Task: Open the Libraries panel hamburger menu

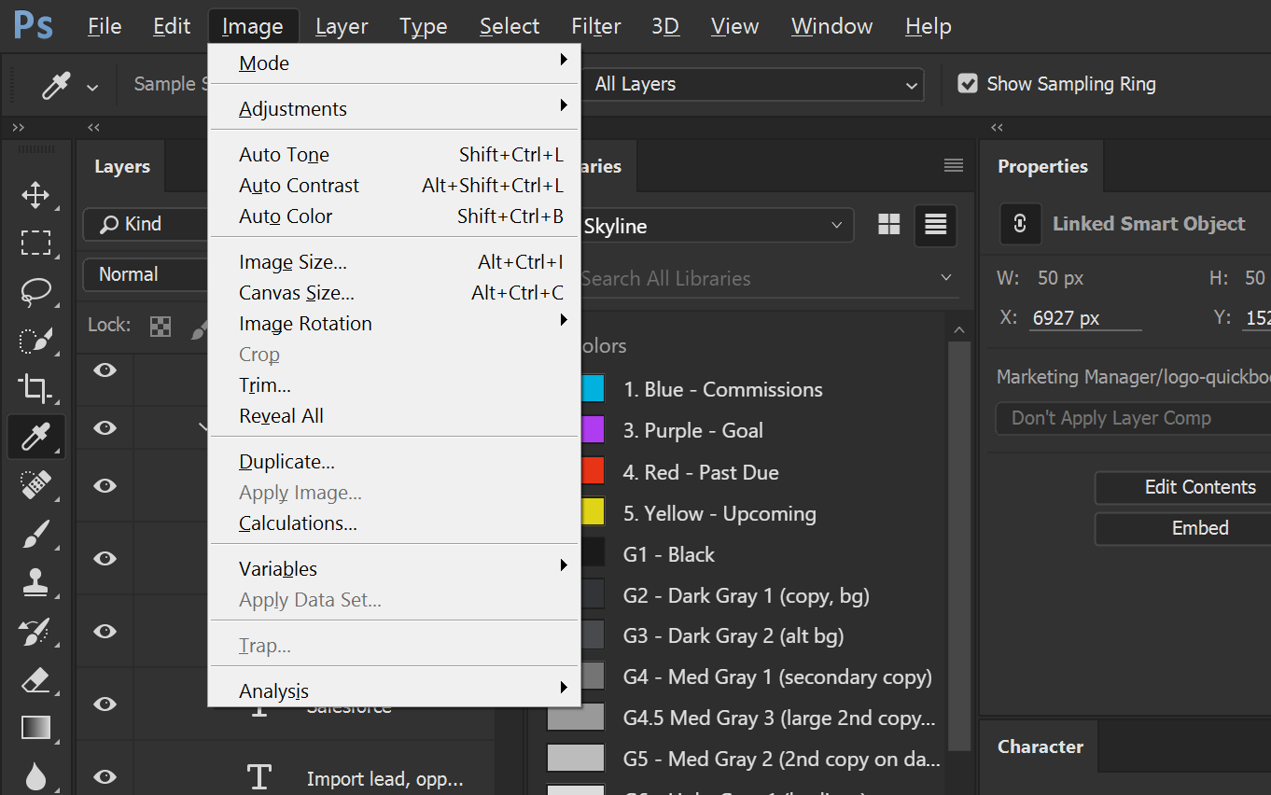Action: [953, 166]
